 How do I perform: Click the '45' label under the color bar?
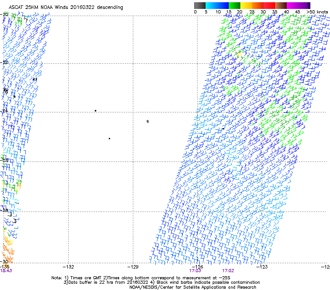pyautogui.click(x=297, y=12)
